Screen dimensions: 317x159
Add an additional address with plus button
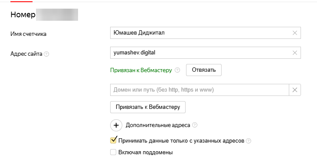coord(116,125)
